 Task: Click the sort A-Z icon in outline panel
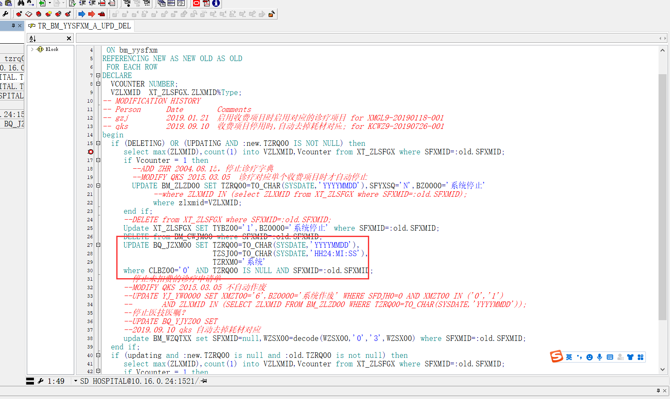pyautogui.click(x=33, y=39)
